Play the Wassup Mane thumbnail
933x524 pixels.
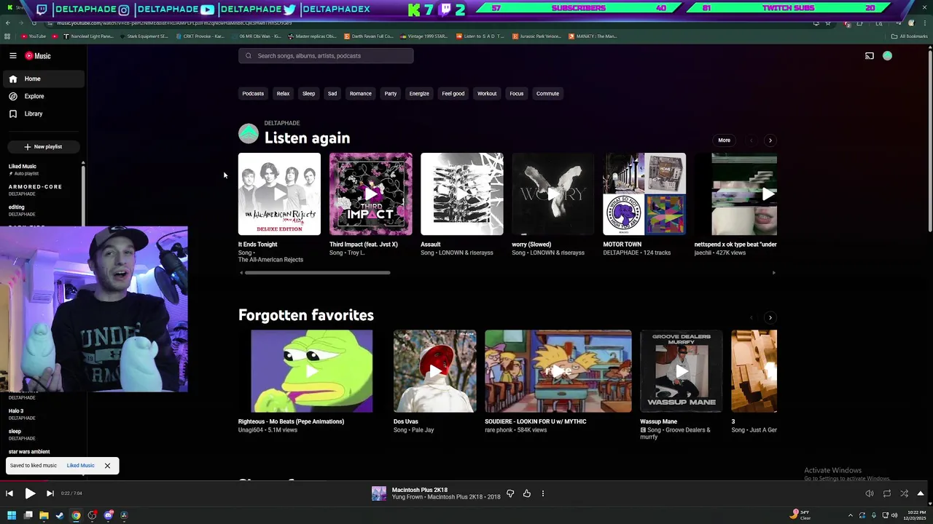point(682,371)
